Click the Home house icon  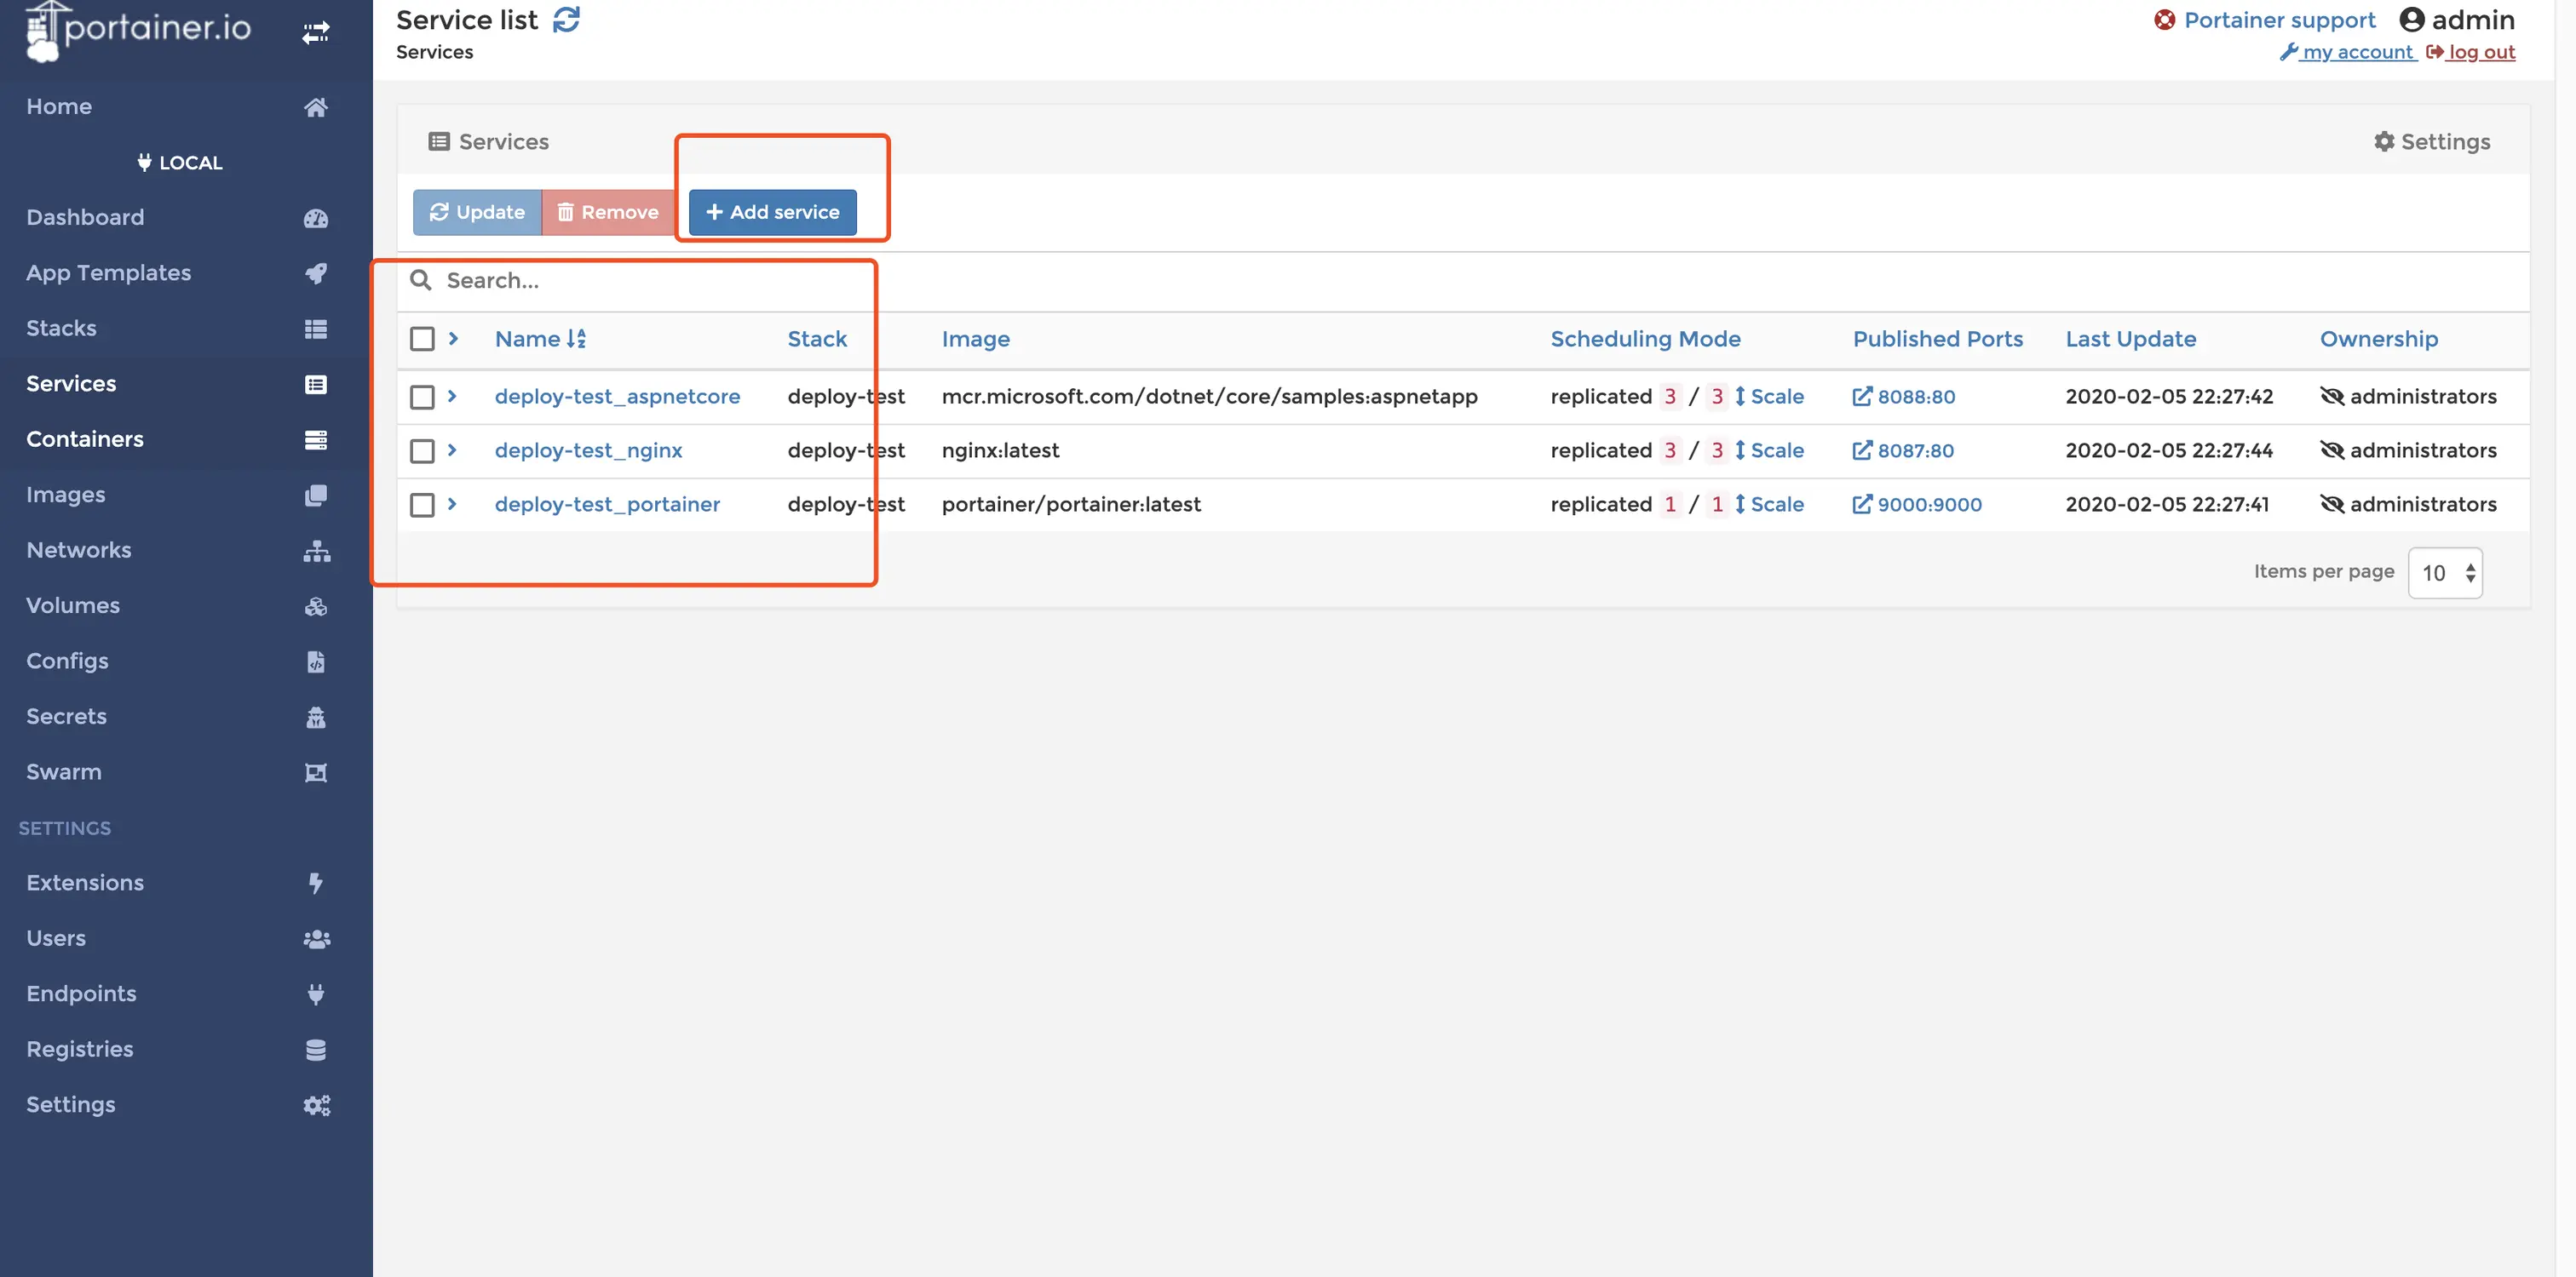(x=315, y=107)
